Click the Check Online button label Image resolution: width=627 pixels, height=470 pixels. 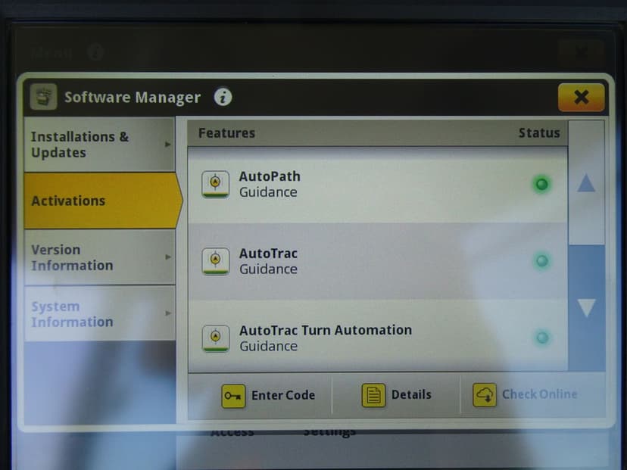point(539,394)
